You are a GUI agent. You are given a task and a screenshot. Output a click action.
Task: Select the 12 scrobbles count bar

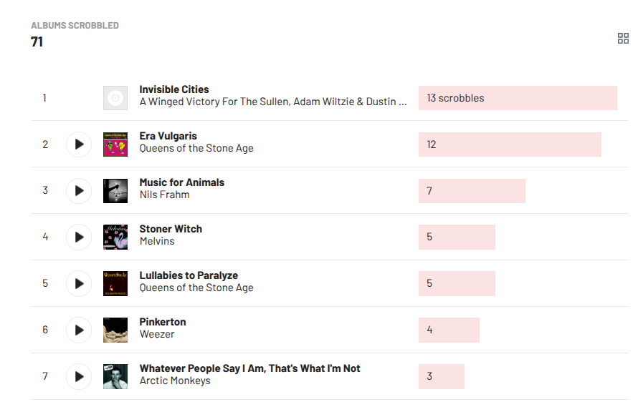(510, 144)
